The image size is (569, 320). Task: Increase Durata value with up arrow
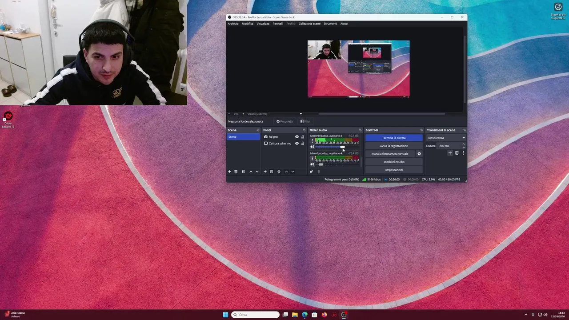coord(463,144)
